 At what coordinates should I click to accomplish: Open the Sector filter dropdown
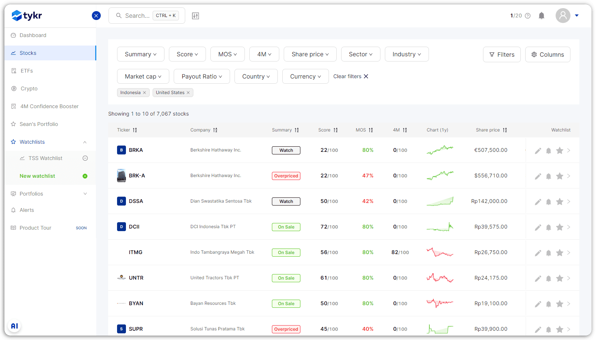(x=361, y=54)
